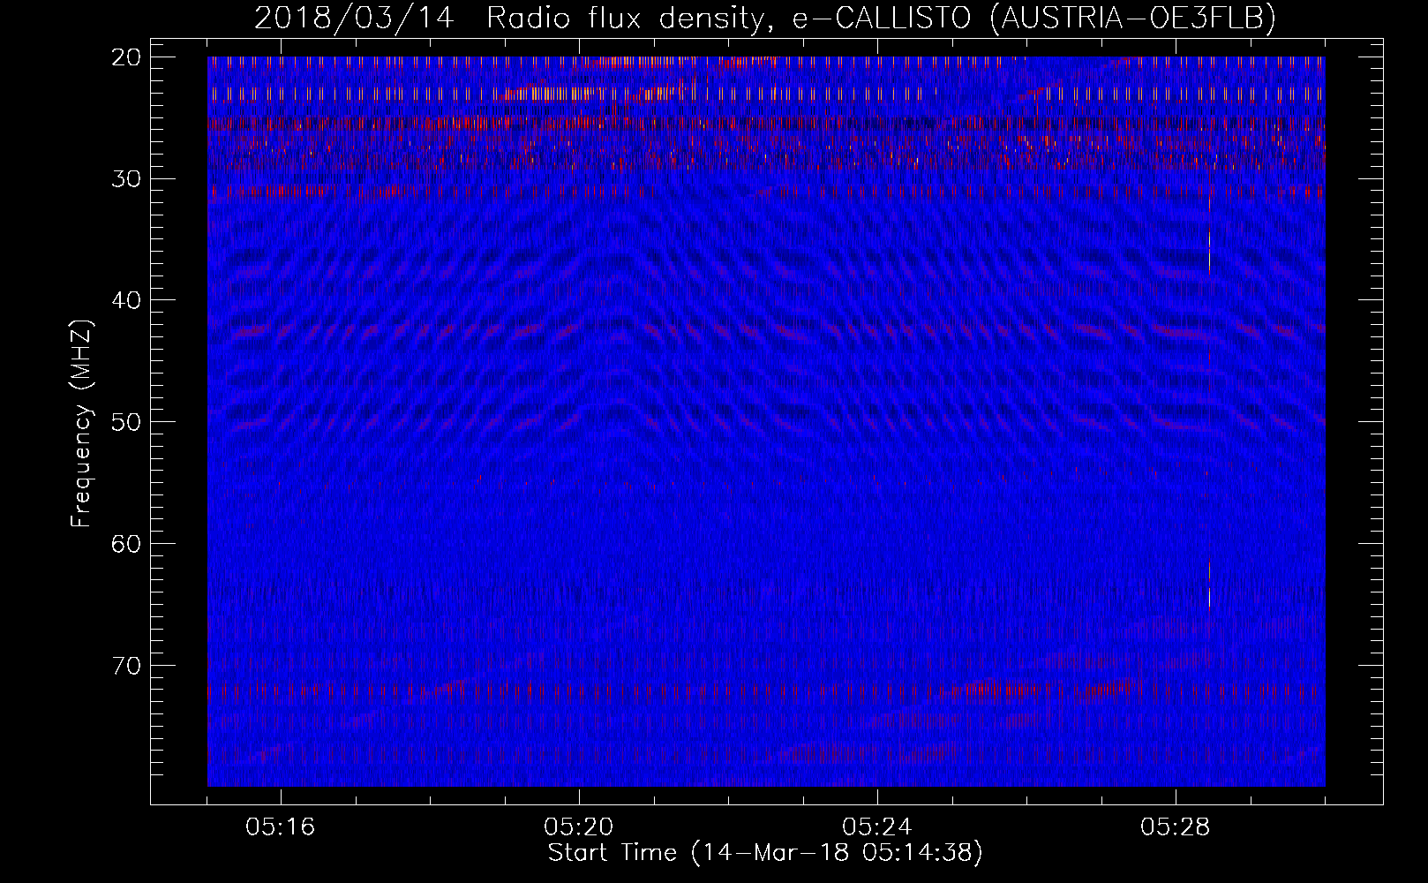Click the 70 frequency tick label
The image size is (1428, 883).
pyautogui.click(x=127, y=665)
